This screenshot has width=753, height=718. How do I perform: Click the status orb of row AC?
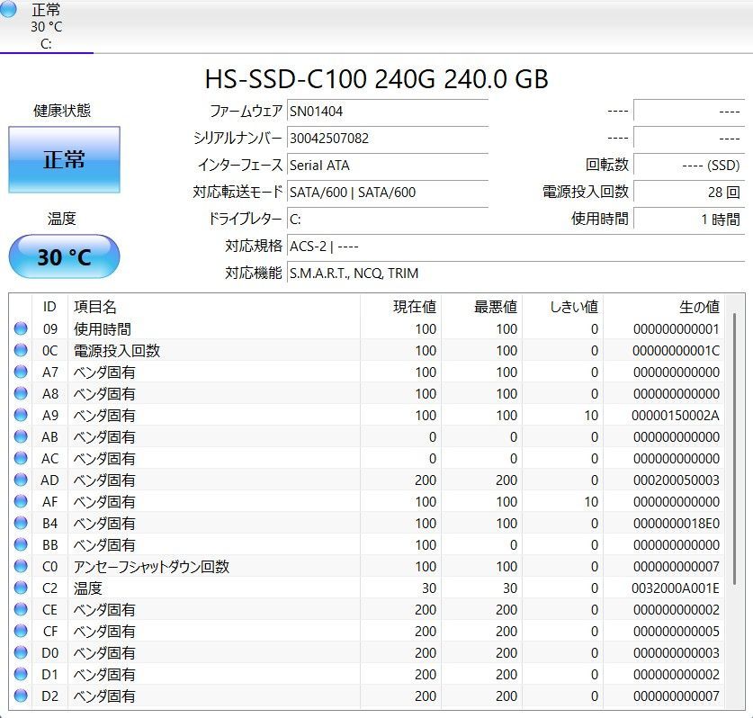tap(21, 458)
